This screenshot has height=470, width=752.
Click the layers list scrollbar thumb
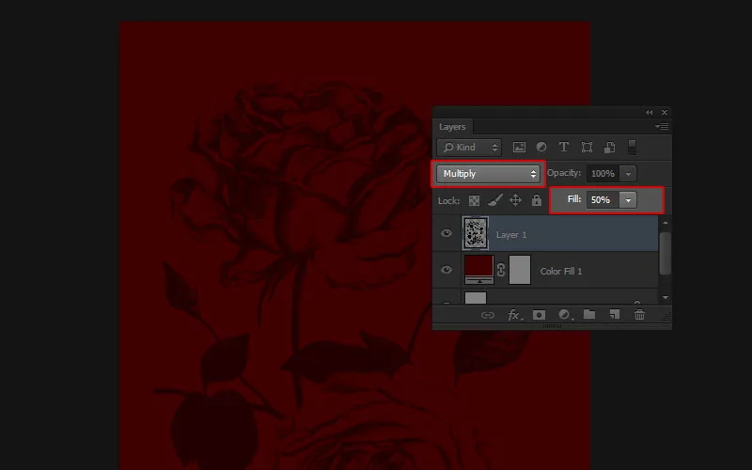click(x=665, y=253)
